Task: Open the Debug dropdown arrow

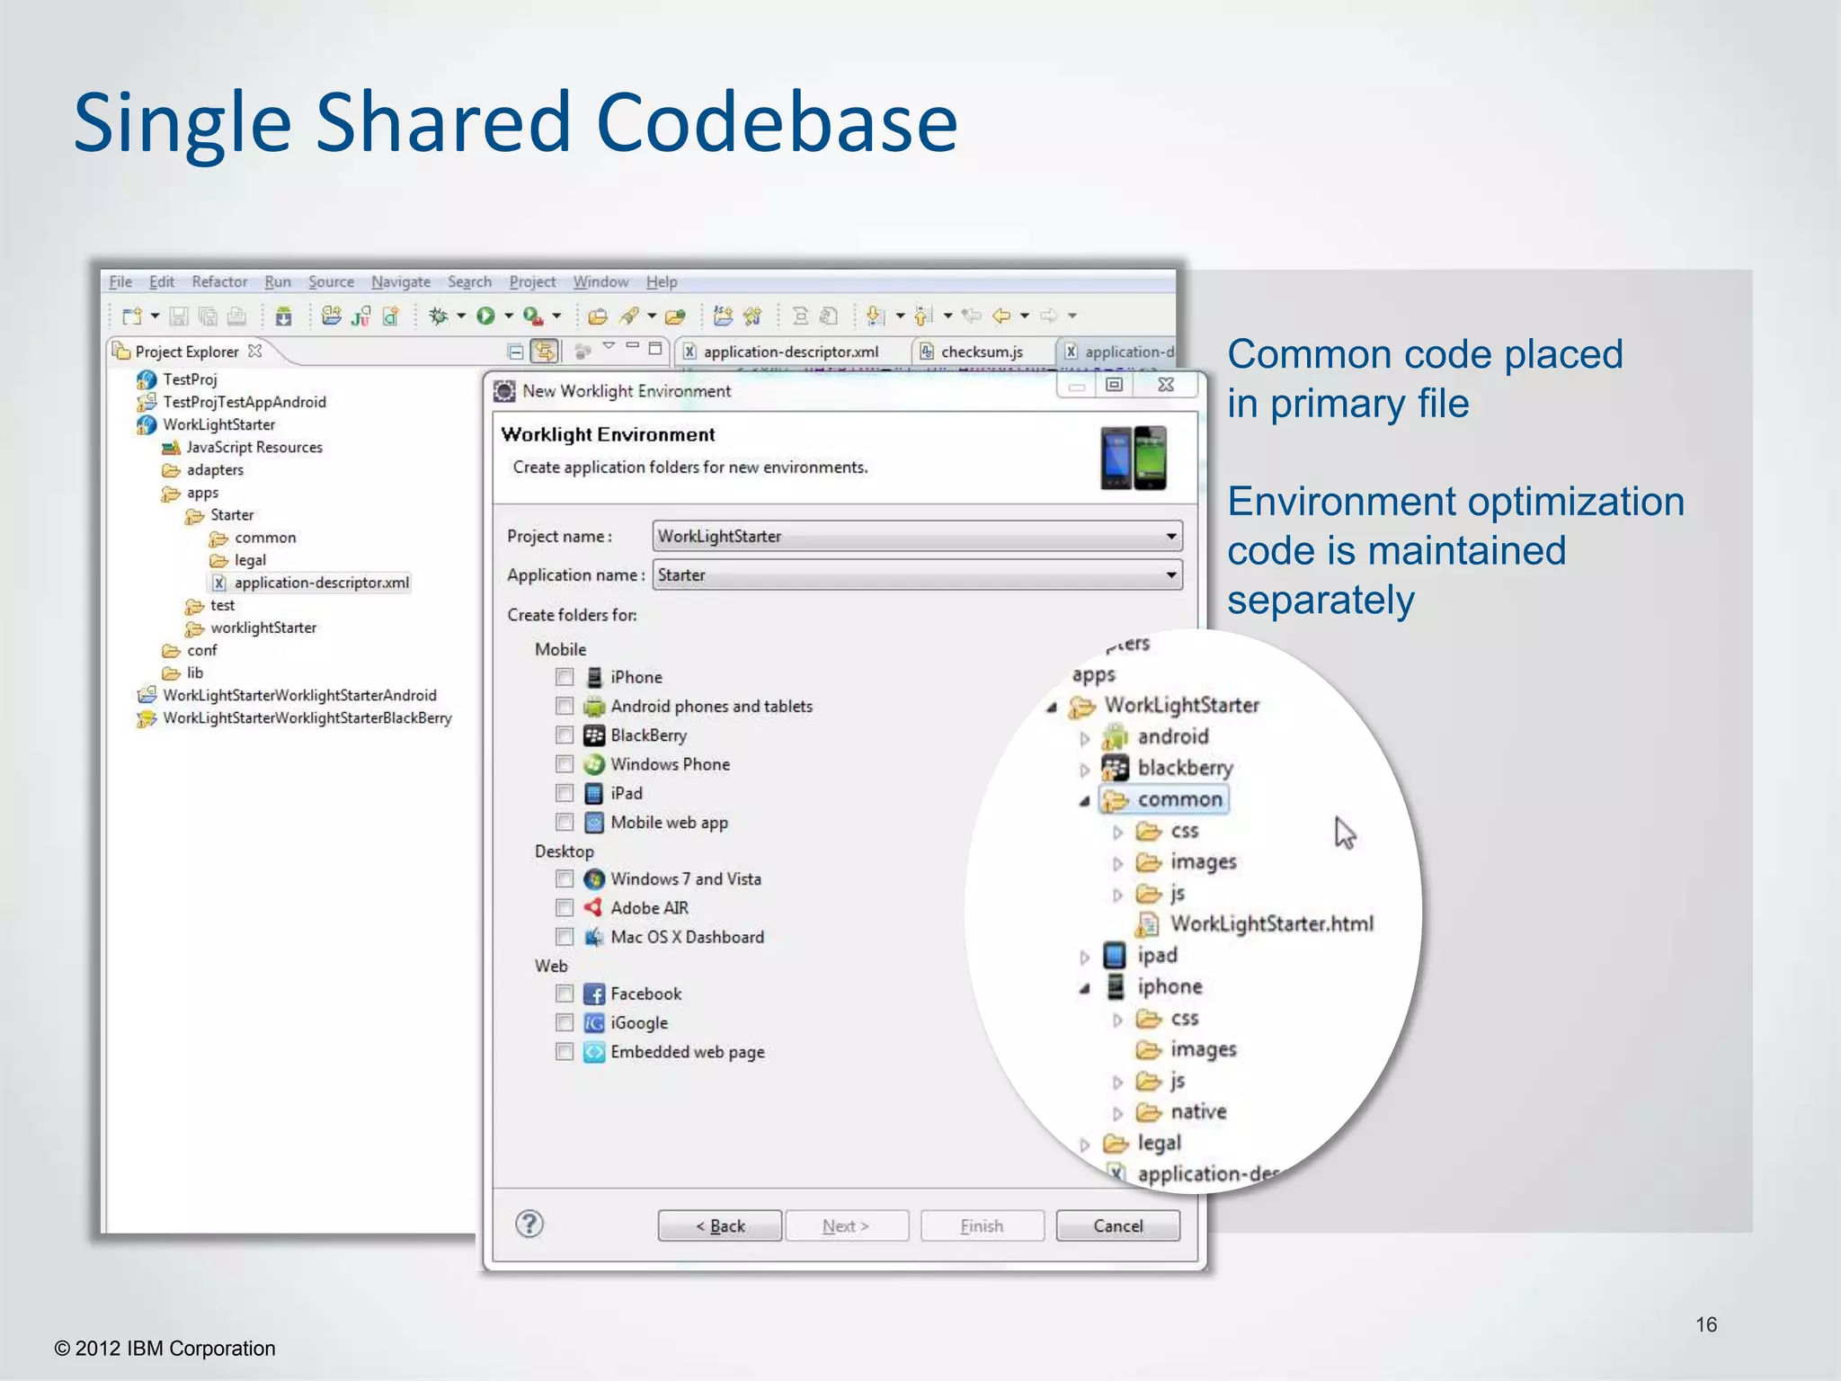Action: pos(461,316)
